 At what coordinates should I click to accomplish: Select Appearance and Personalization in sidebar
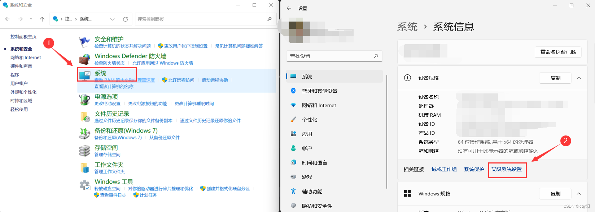coord(23,92)
